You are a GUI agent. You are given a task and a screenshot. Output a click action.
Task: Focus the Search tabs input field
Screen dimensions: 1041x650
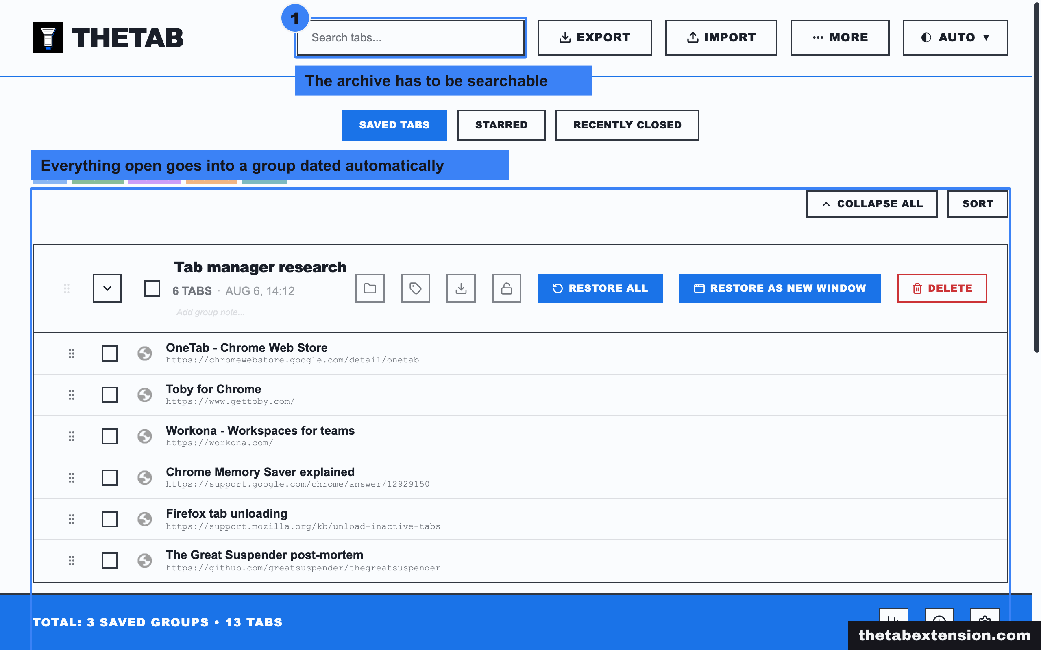pyautogui.click(x=411, y=37)
